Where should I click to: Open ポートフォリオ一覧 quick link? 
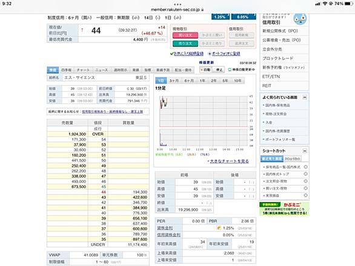(280, 140)
